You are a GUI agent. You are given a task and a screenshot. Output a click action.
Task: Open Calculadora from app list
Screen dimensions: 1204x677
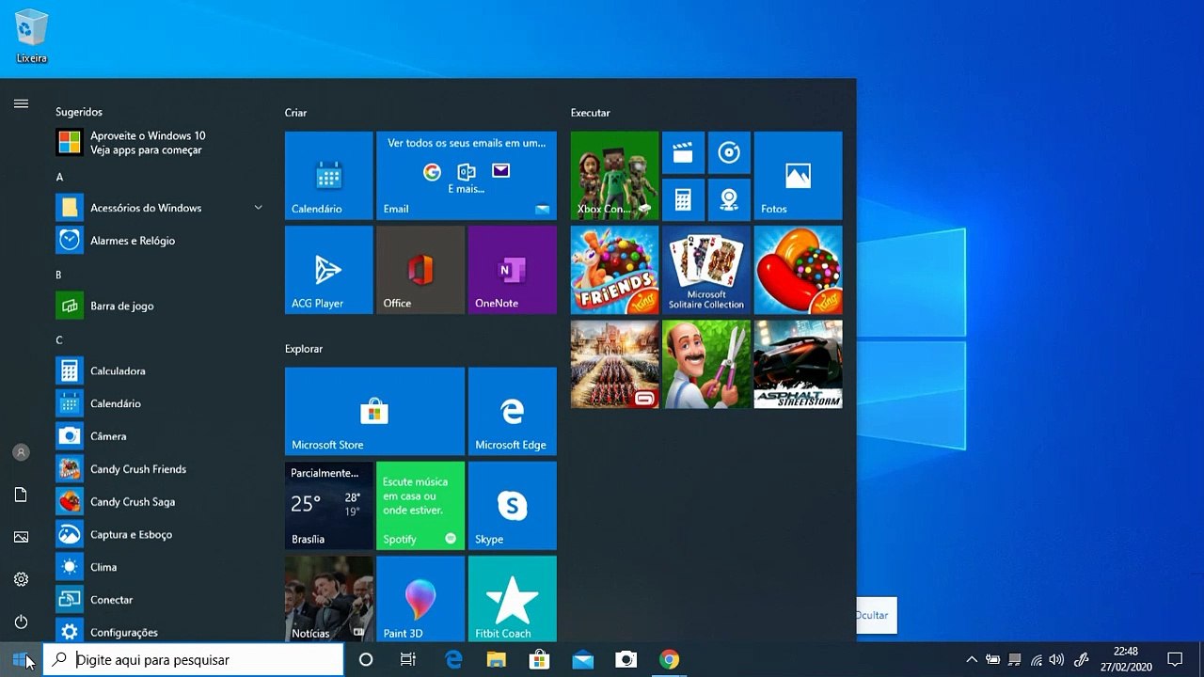pos(160,370)
